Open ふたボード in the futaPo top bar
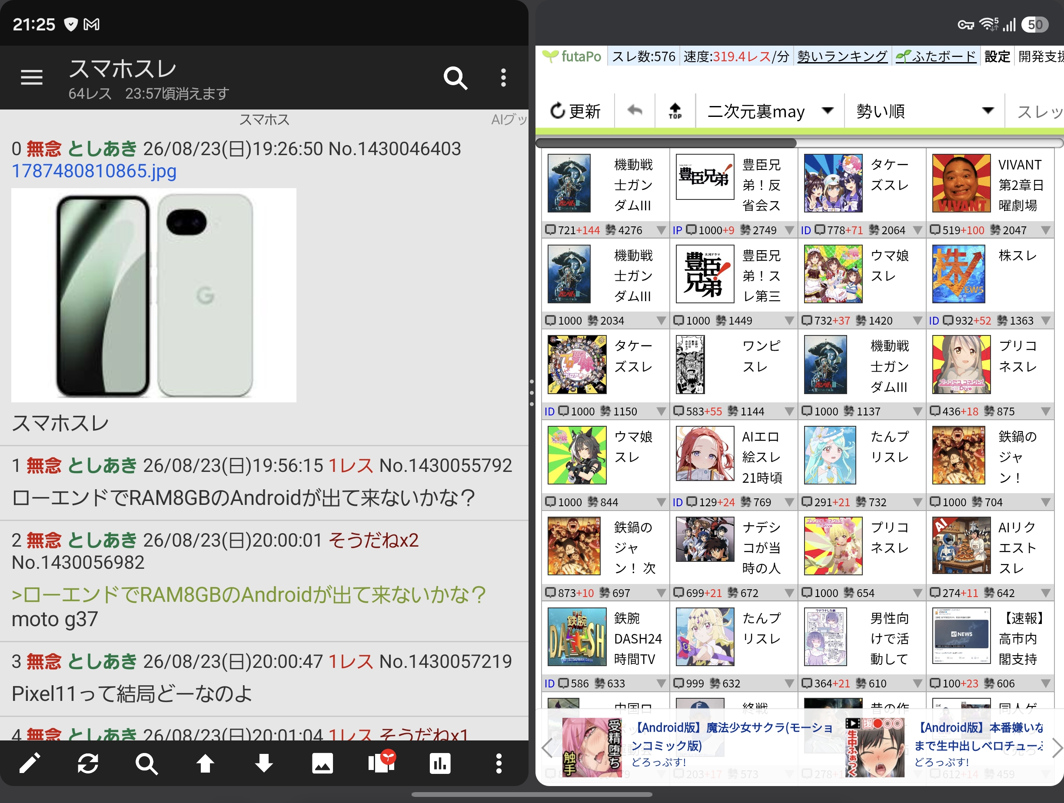The height and width of the screenshot is (803, 1064). 936,57
